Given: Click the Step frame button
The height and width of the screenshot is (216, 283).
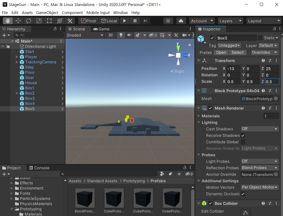Looking at the screenshot, I should pos(145,21).
